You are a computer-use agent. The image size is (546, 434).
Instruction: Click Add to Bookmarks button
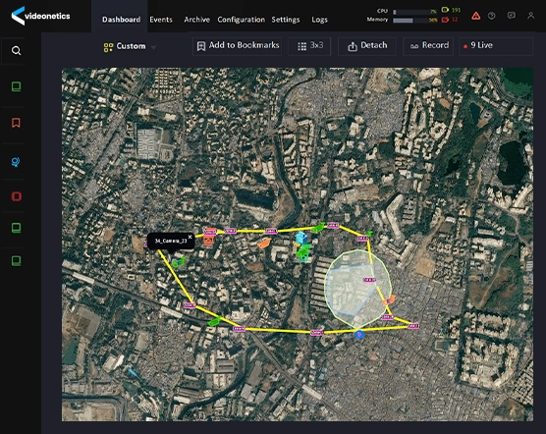(237, 46)
